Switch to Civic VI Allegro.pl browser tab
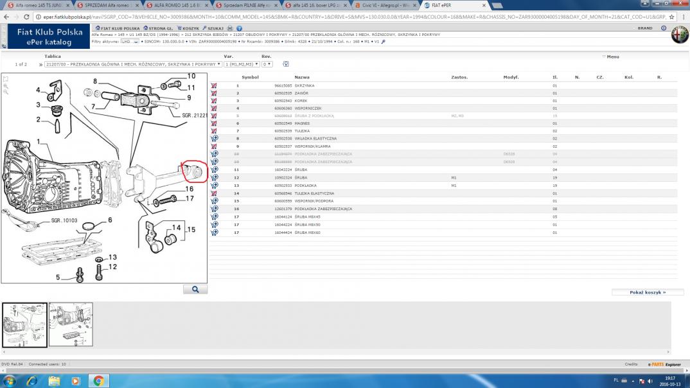Screen dimensions: 690x388 [385, 5]
